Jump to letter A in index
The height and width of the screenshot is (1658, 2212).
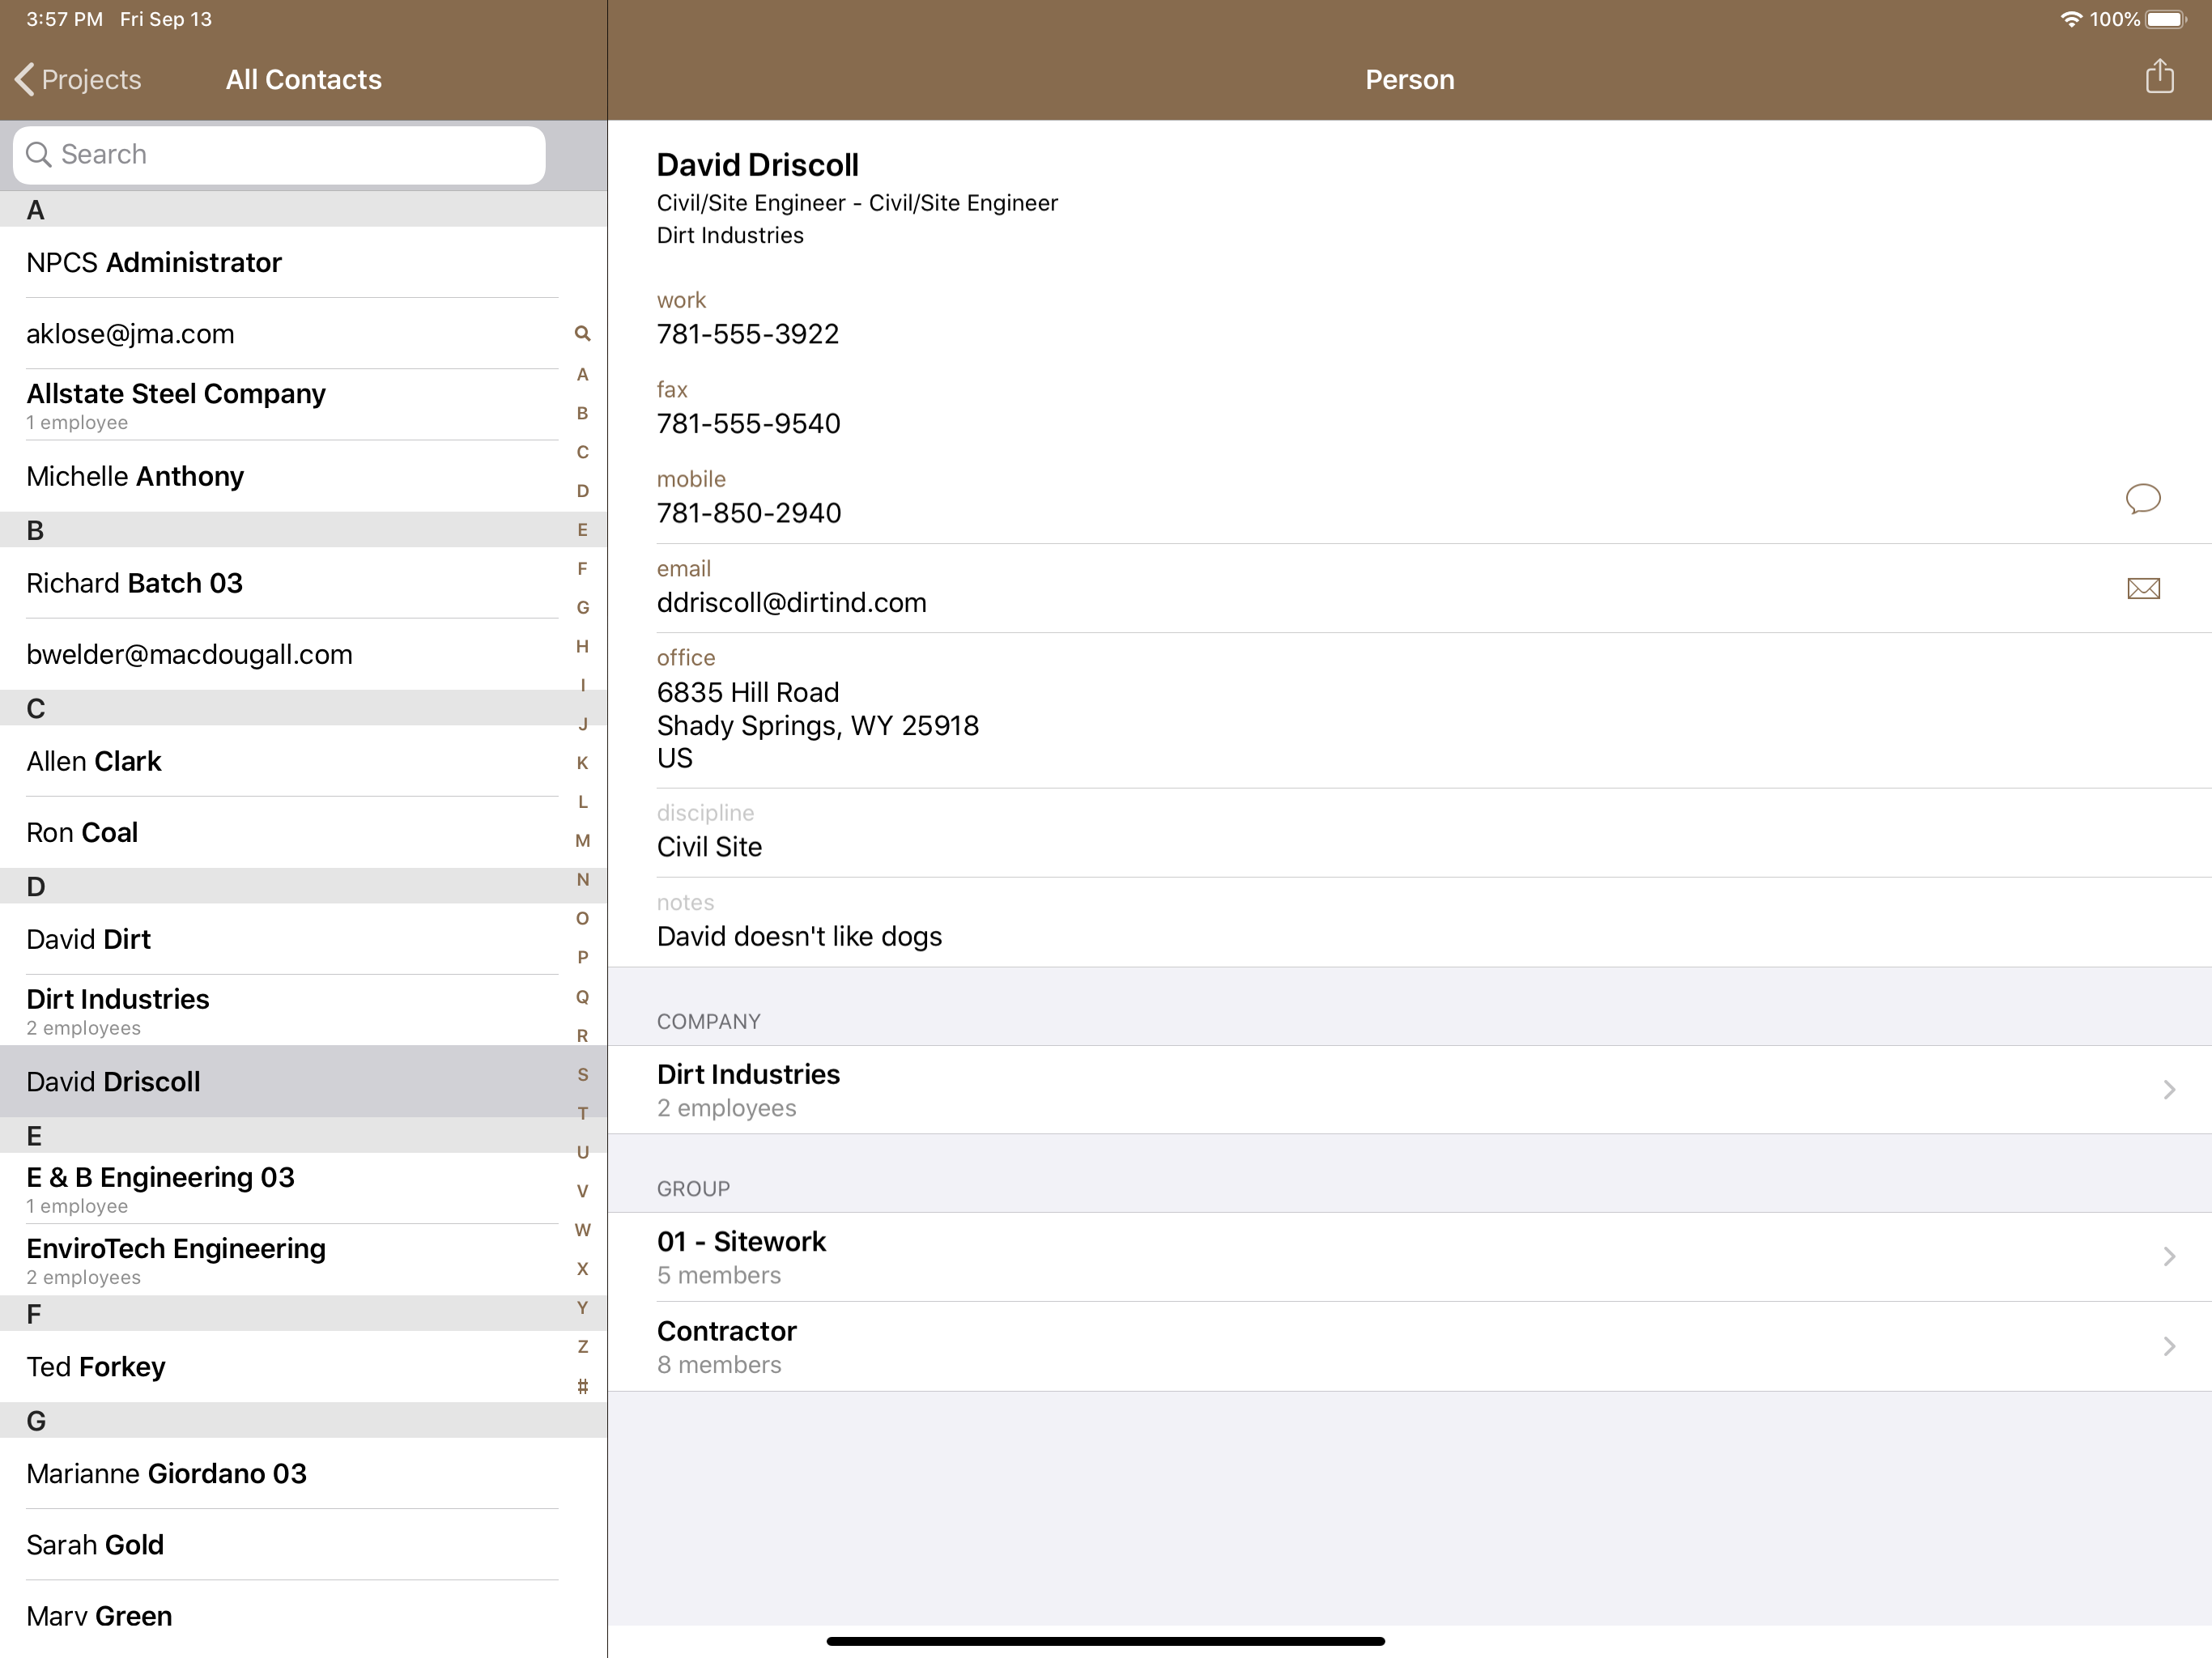(582, 374)
